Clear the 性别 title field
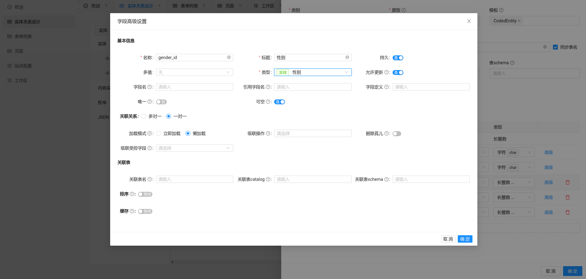The width and height of the screenshot is (586, 279). [347, 58]
